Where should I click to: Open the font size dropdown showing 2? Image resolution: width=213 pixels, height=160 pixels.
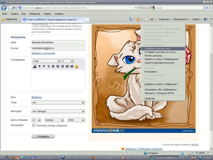click(x=68, y=61)
